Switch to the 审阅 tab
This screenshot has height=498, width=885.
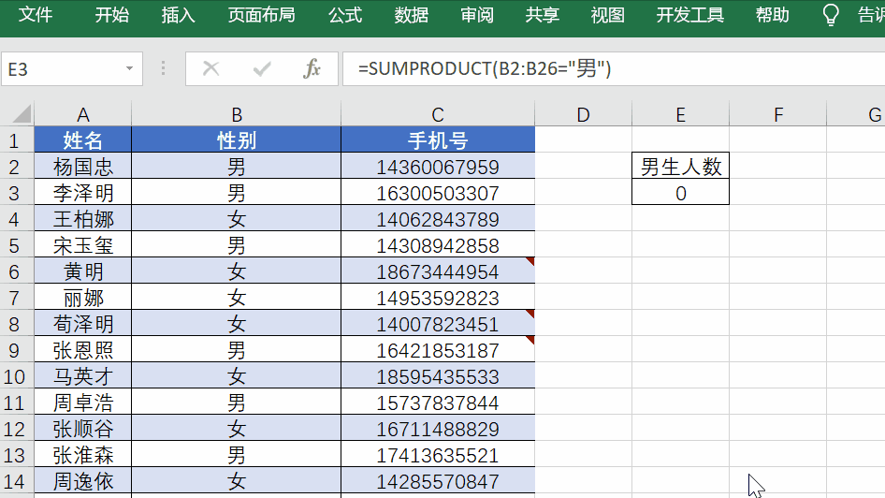point(477,15)
